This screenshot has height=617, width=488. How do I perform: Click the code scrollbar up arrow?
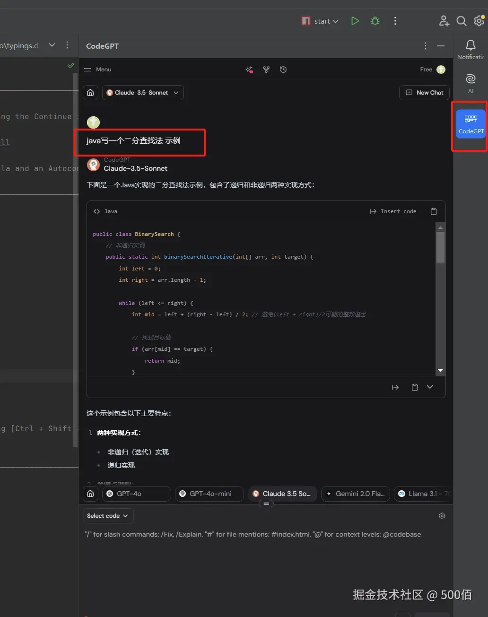(x=440, y=228)
